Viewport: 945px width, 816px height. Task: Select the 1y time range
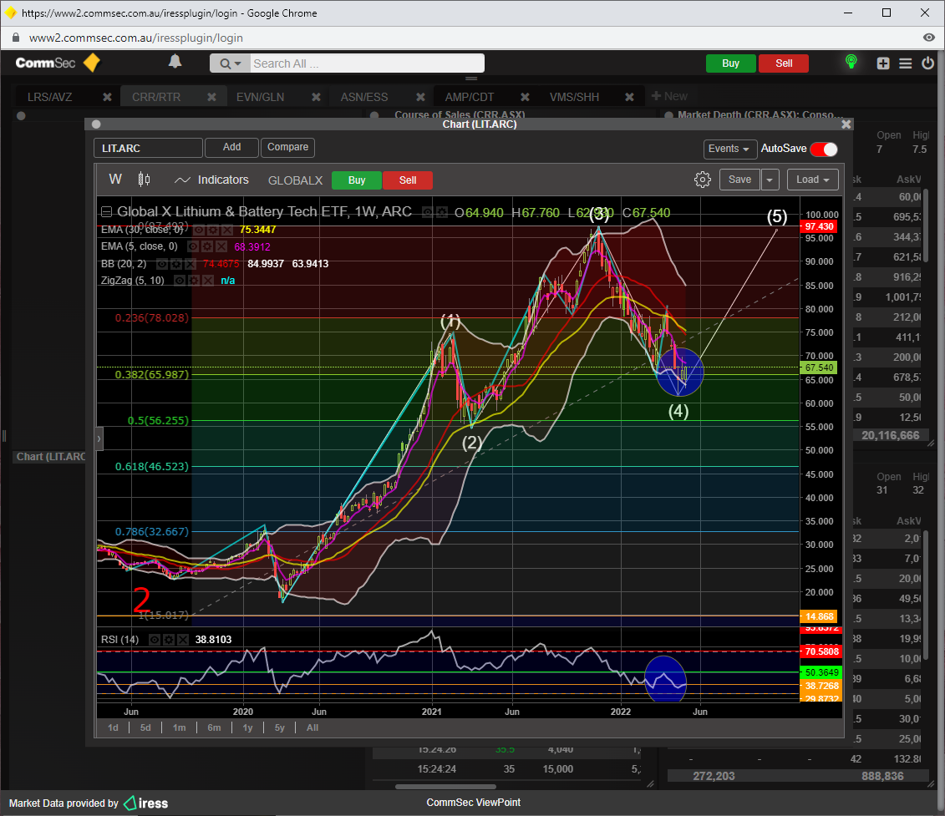[x=247, y=727]
